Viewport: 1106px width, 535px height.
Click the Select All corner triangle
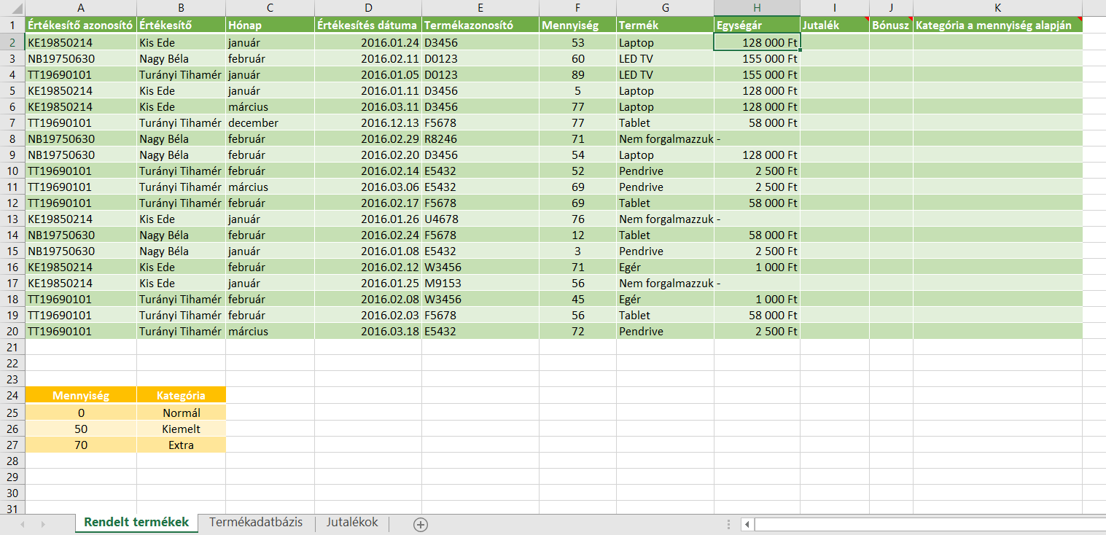(x=12, y=7)
